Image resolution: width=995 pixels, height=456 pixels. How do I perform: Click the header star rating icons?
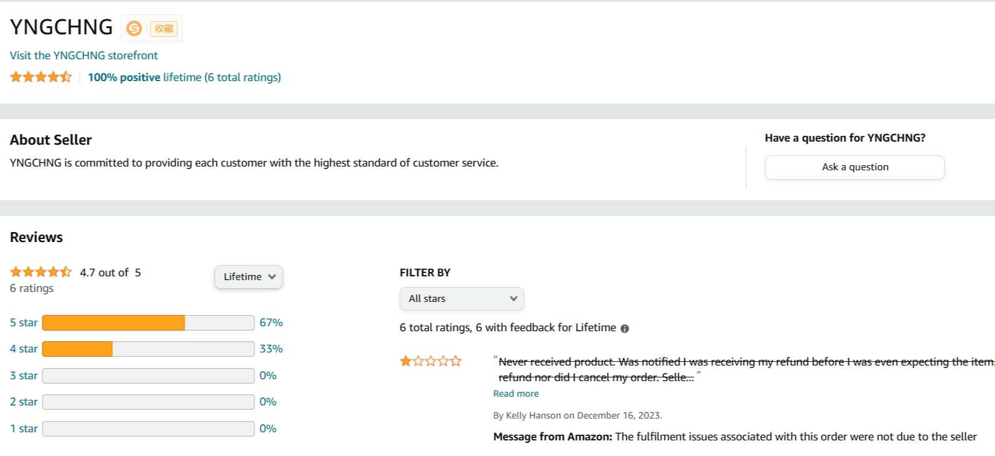41,77
